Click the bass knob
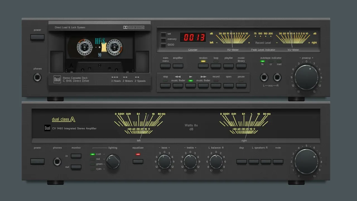The width and height of the screenshot is (357, 201). tap(165, 162)
